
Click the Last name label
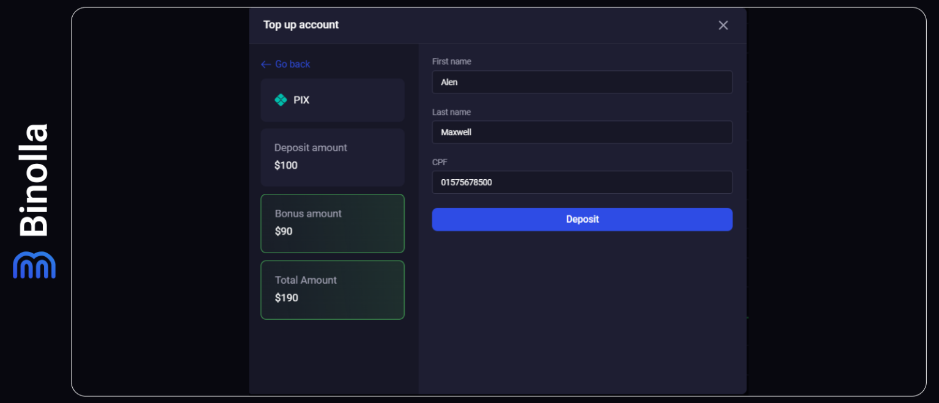click(451, 112)
